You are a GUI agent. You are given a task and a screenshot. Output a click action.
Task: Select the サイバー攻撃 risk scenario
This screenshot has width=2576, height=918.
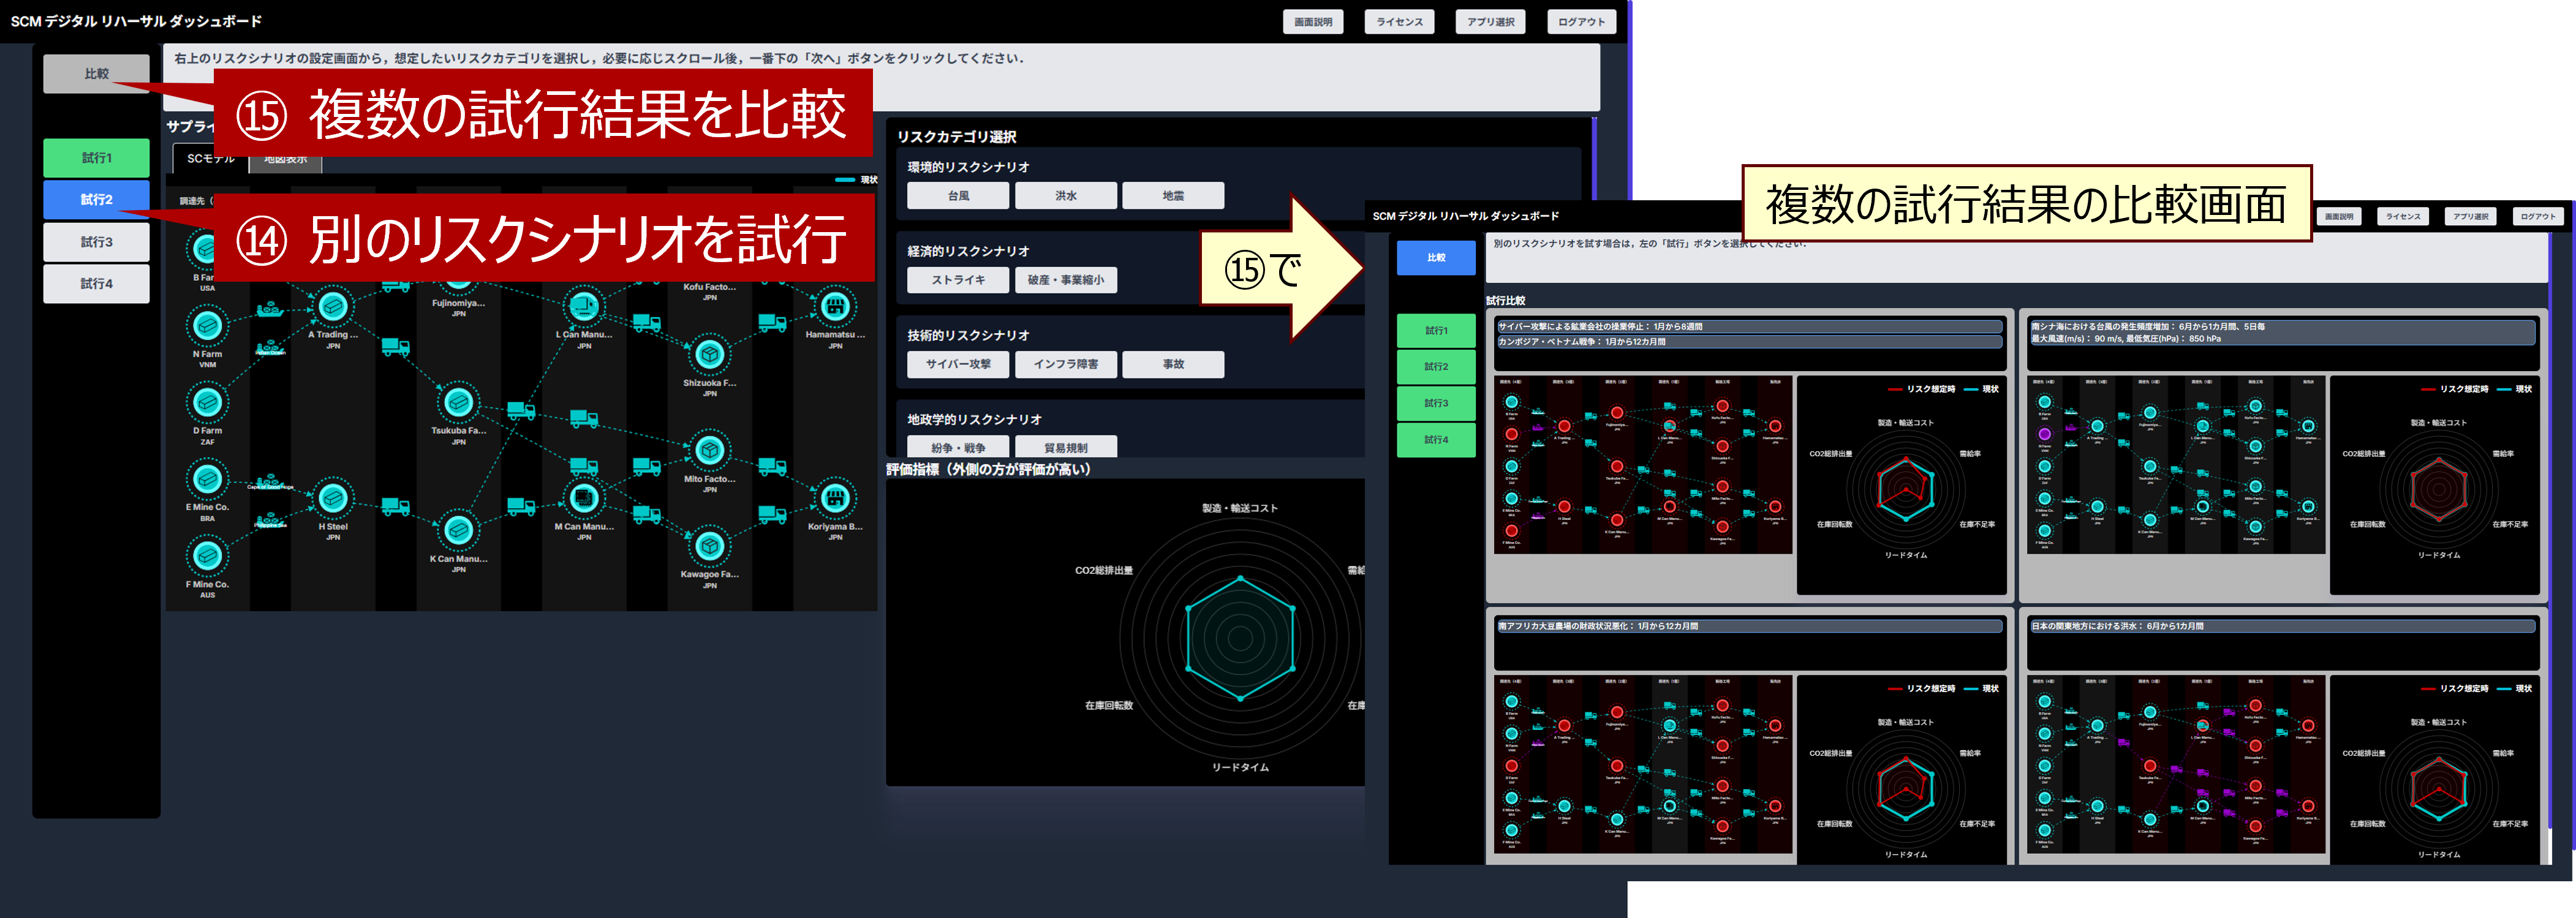[957, 364]
